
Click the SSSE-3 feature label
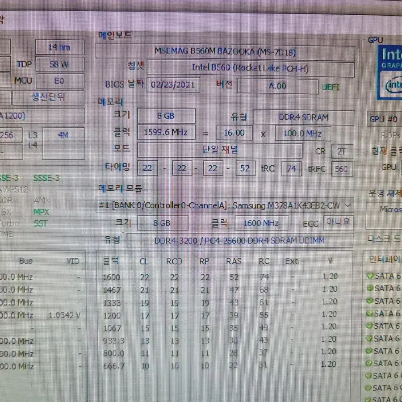click(46, 178)
